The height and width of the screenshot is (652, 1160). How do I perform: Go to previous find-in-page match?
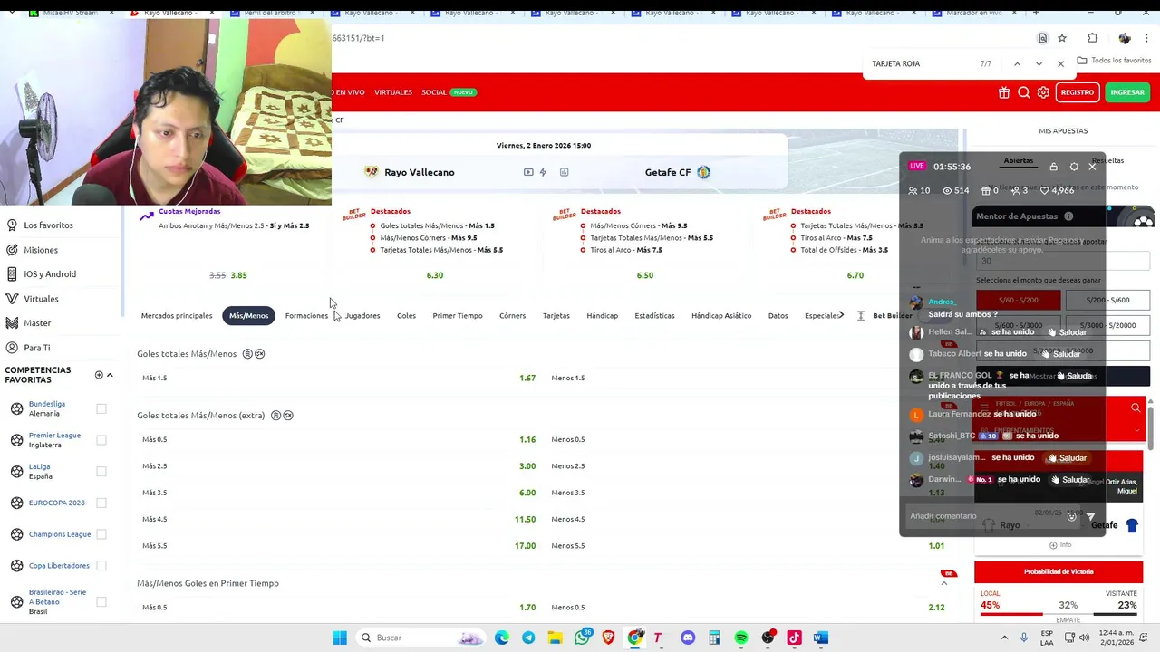[x=1017, y=63]
